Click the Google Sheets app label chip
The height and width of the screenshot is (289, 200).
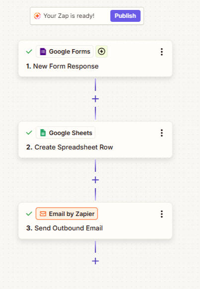click(66, 133)
